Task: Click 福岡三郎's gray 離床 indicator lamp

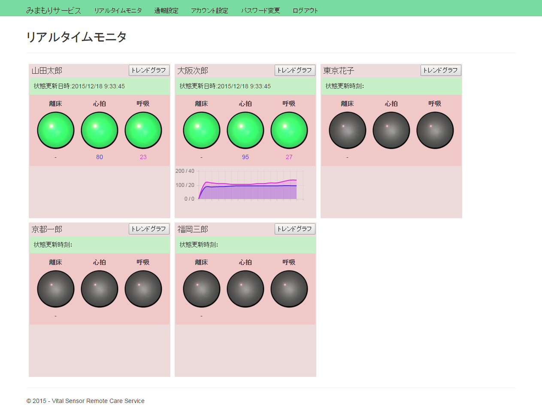Action: [x=202, y=289]
